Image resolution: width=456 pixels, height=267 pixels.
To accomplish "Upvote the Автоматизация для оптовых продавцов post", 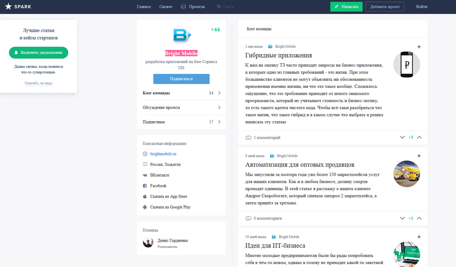I will pos(420,218).
